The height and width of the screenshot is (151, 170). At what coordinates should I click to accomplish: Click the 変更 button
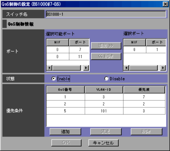(x=106, y=132)
